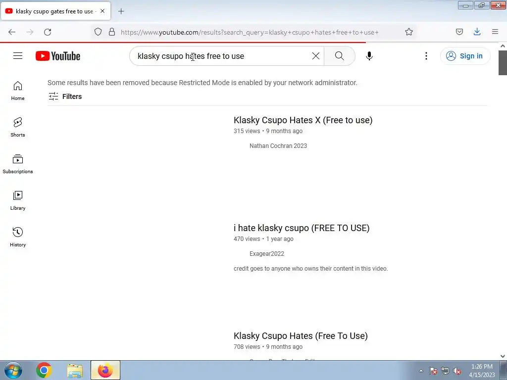
Task: Click the Restricted Mode notice text
Action: (203, 83)
